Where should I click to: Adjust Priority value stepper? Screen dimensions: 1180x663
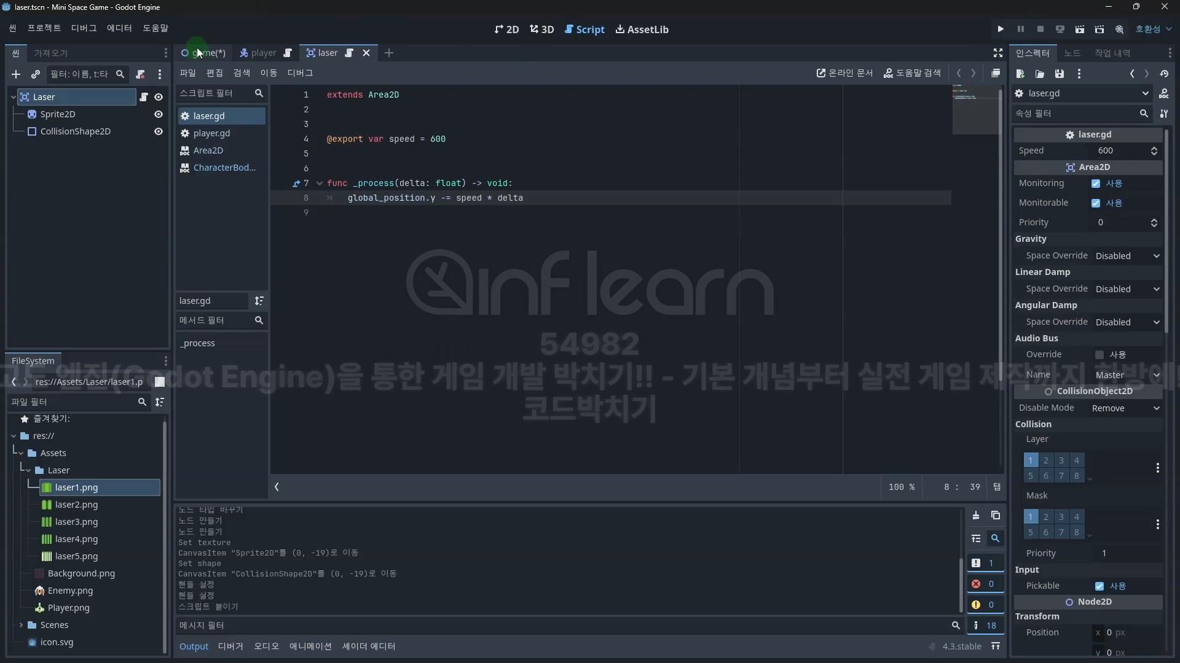(x=1154, y=223)
